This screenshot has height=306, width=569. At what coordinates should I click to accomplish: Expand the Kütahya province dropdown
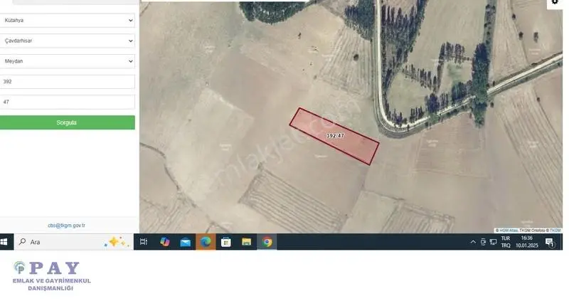click(x=67, y=21)
